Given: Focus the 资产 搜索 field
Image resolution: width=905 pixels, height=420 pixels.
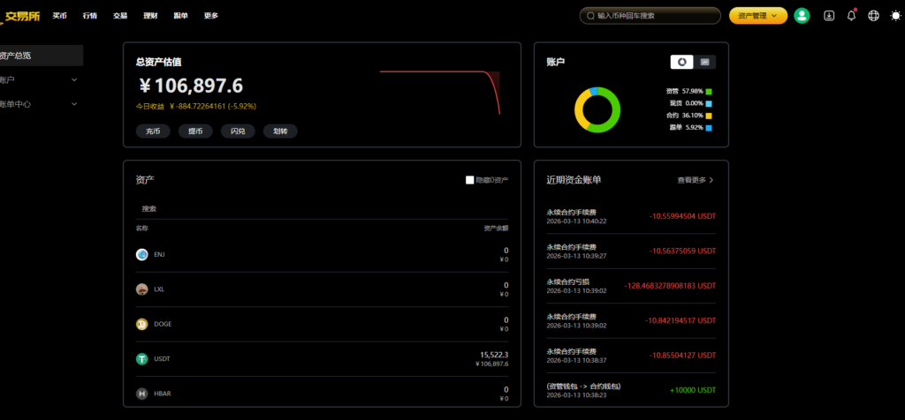Looking at the screenshot, I should point(322,209).
